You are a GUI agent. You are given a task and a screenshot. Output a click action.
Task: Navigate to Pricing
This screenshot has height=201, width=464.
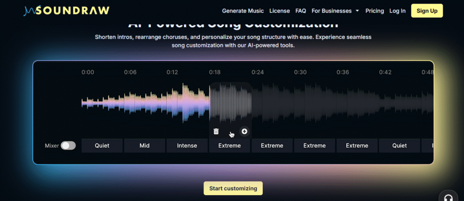(x=375, y=11)
